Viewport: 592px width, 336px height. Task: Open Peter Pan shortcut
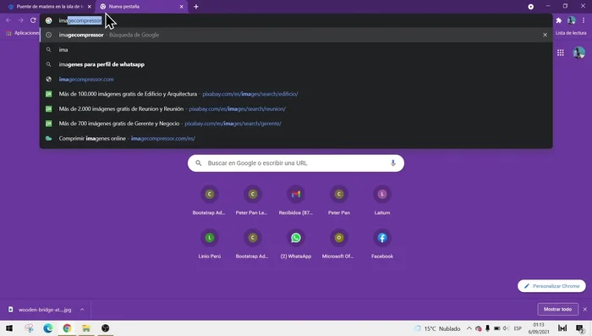pyautogui.click(x=338, y=201)
